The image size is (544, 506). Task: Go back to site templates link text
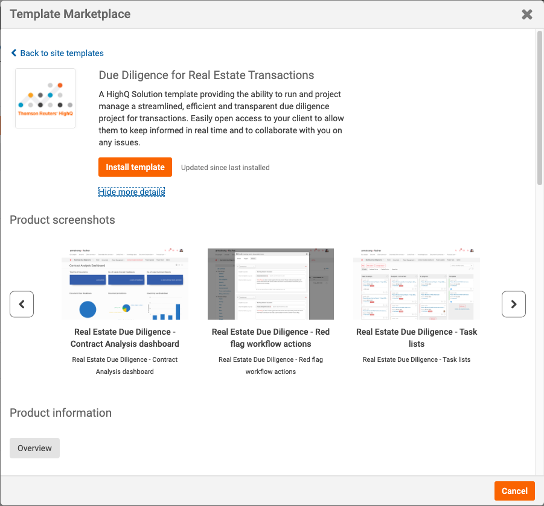click(62, 53)
